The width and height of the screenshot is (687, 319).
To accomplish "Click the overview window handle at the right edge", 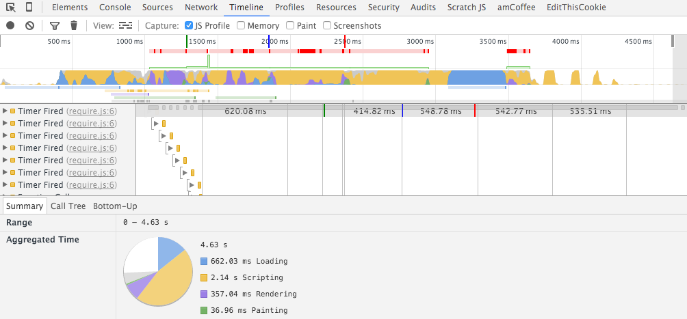I will (x=673, y=41).
